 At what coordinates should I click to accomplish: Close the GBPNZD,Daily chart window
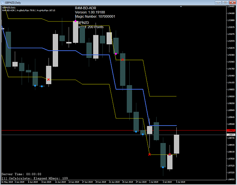(232, 2)
